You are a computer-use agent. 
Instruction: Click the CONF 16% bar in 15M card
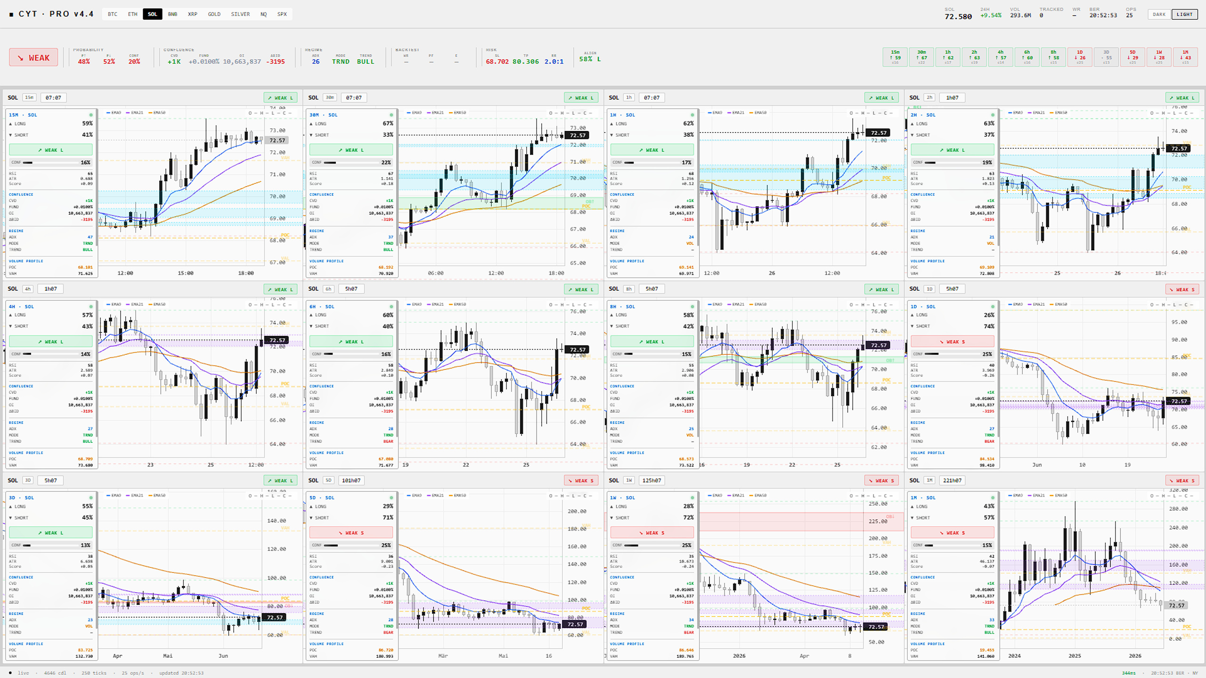point(50,163)
